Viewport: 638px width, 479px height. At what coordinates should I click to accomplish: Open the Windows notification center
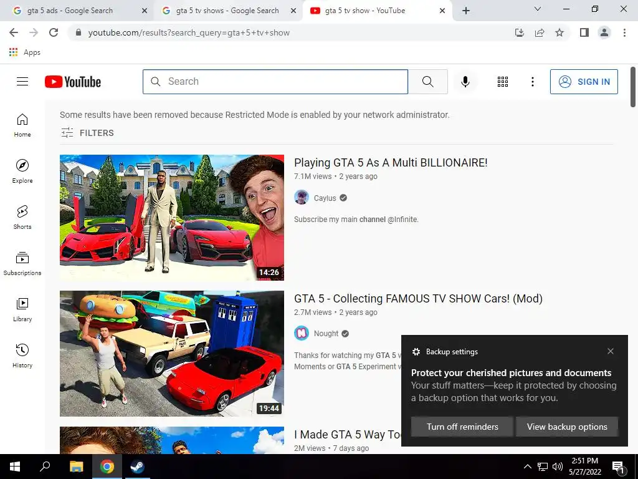(x=619, y=467)
